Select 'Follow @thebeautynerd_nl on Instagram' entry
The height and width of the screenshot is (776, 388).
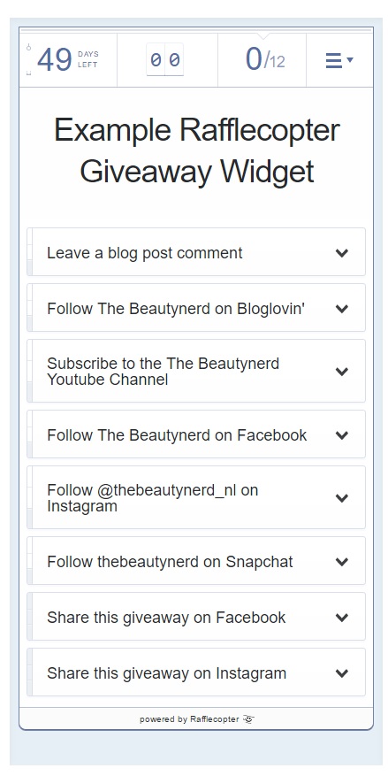[x=196, y=497]
